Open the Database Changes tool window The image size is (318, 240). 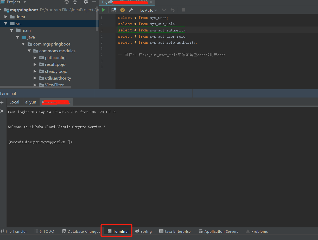pos(81,231)
